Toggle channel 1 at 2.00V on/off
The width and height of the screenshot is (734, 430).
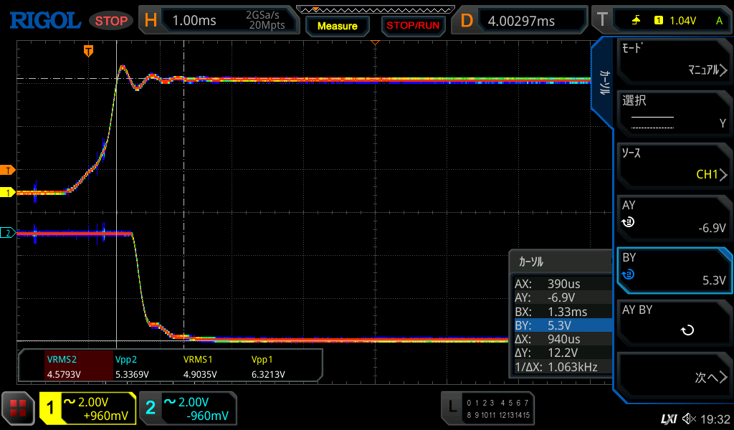[87, 408]
